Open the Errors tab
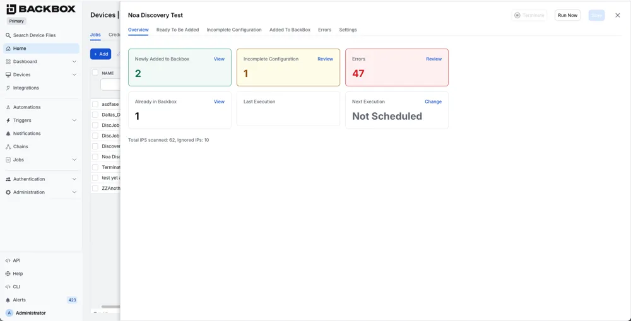631x321 pixels. [324, 30]
